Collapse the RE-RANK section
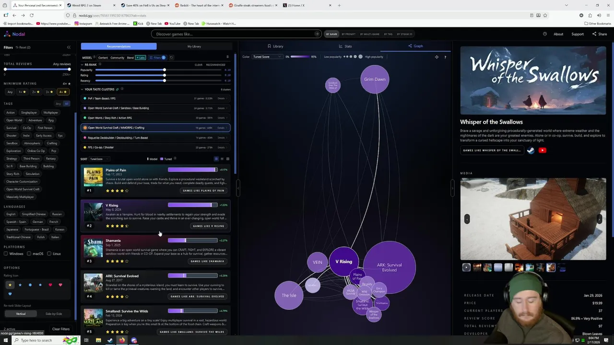Viewport: 614px width, 345px height. coord(82,65)
